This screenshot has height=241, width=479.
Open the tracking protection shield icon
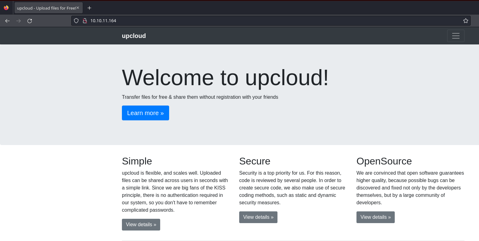click(x=76, y=21)
